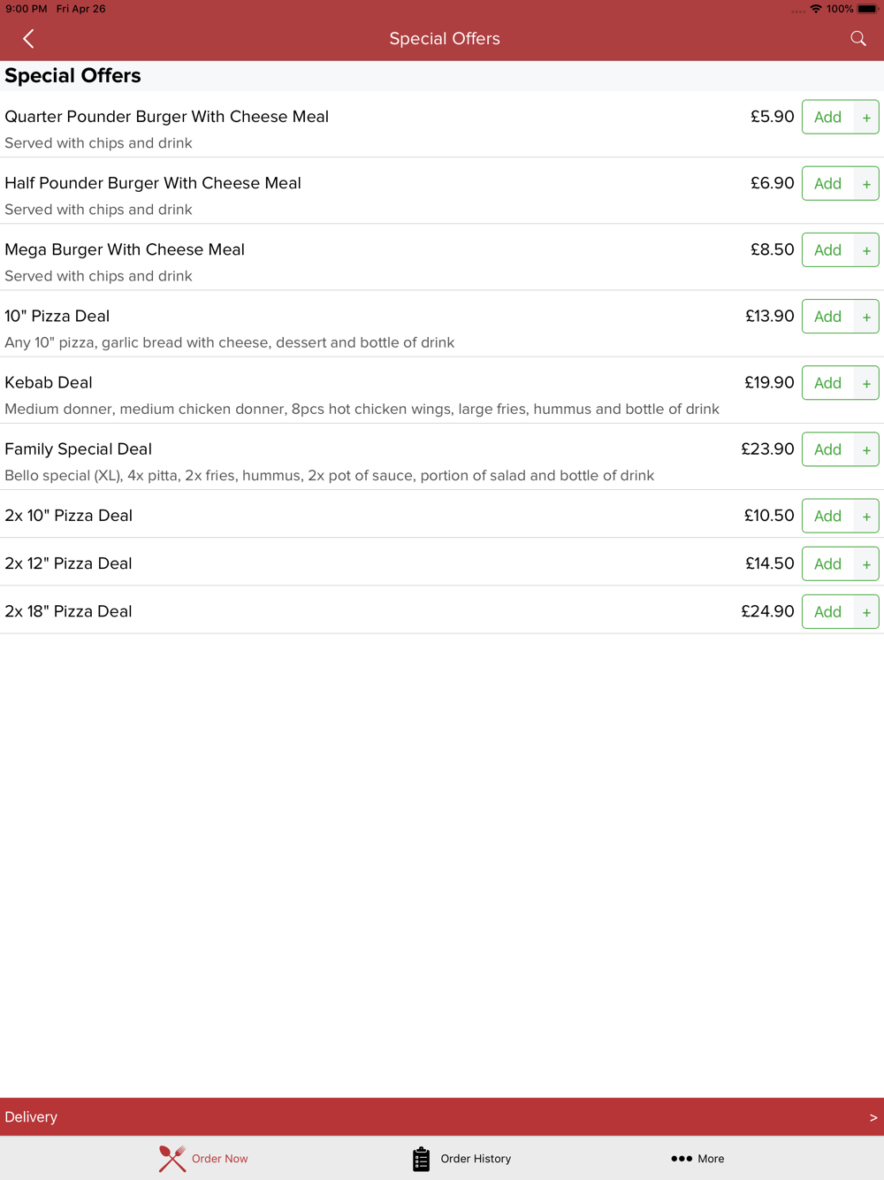This screenshot has height=1180, width=884.
Task: Tap the Order Now fork and knife icon
Action: [x=172, y=1159]
